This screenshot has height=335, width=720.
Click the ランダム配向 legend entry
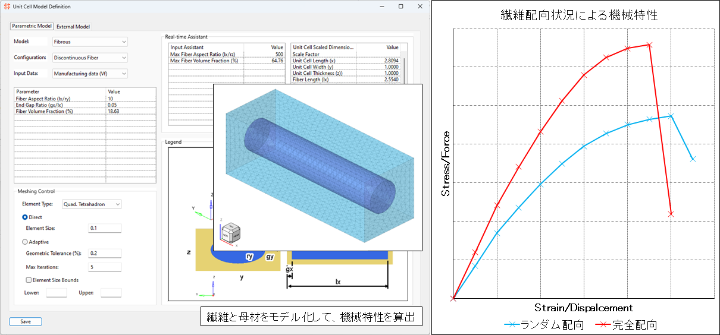click(x=544, y=325)
